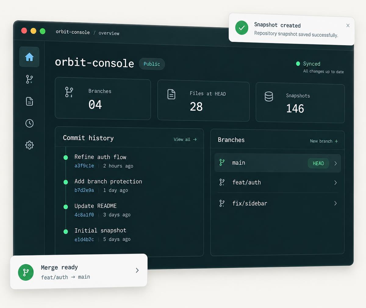366x308 pixels.
Task: Click the red close window button
Action: 24,31
